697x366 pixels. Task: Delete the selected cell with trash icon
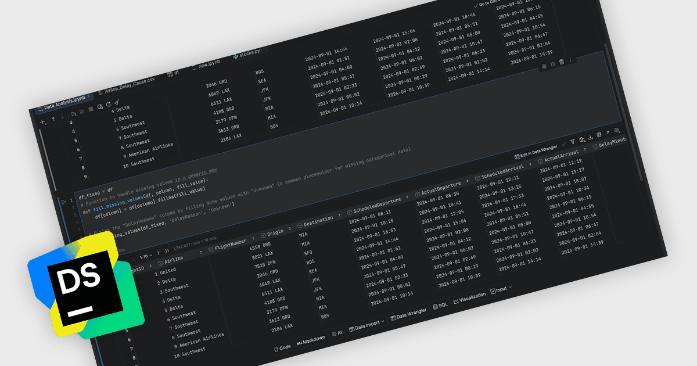click(x=561, y=62)
